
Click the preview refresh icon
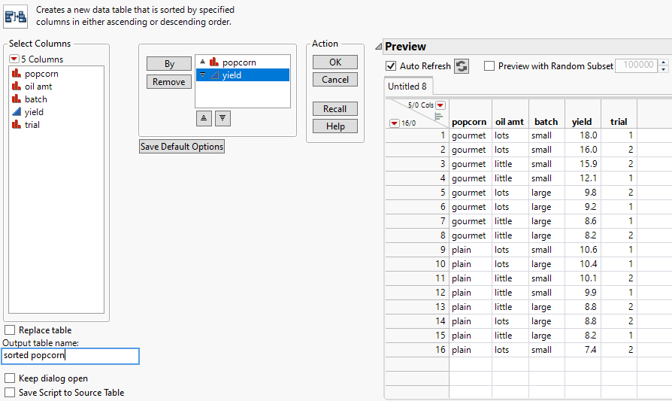pos(462,66)
